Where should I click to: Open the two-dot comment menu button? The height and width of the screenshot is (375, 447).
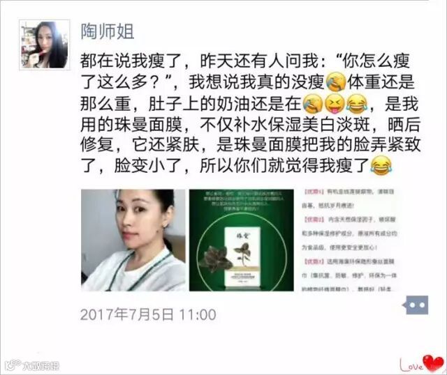(416, 305)
